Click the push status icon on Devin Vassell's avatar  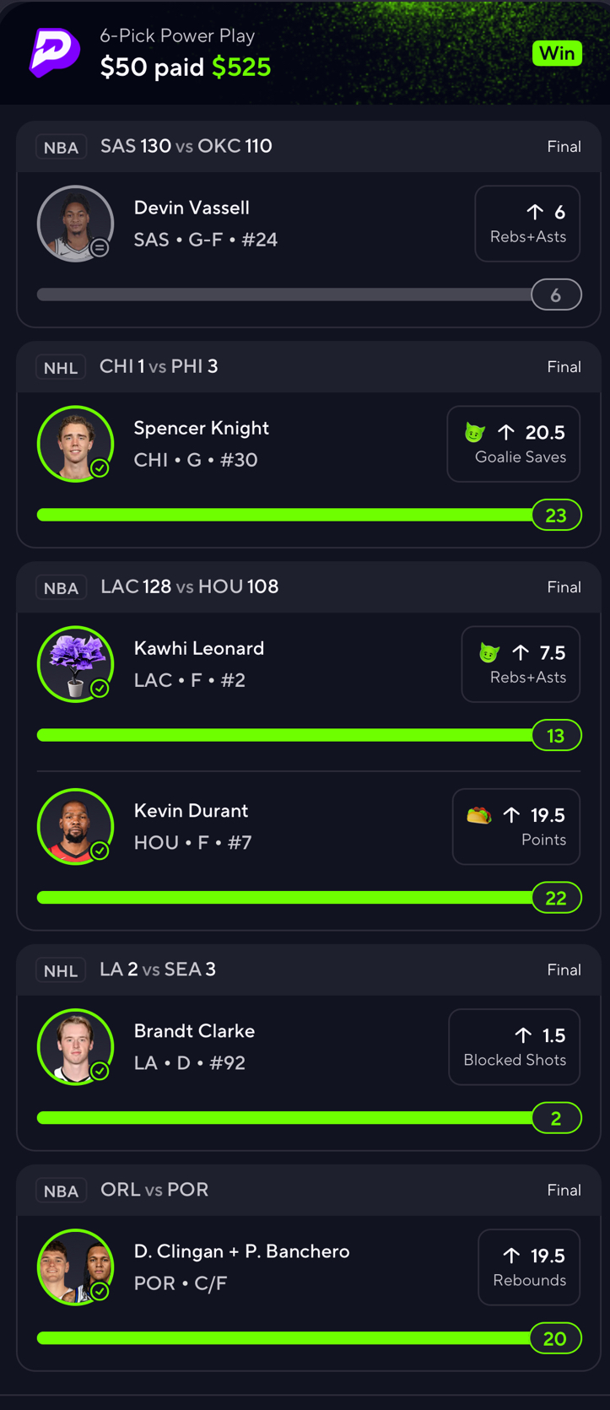point(100,247)
